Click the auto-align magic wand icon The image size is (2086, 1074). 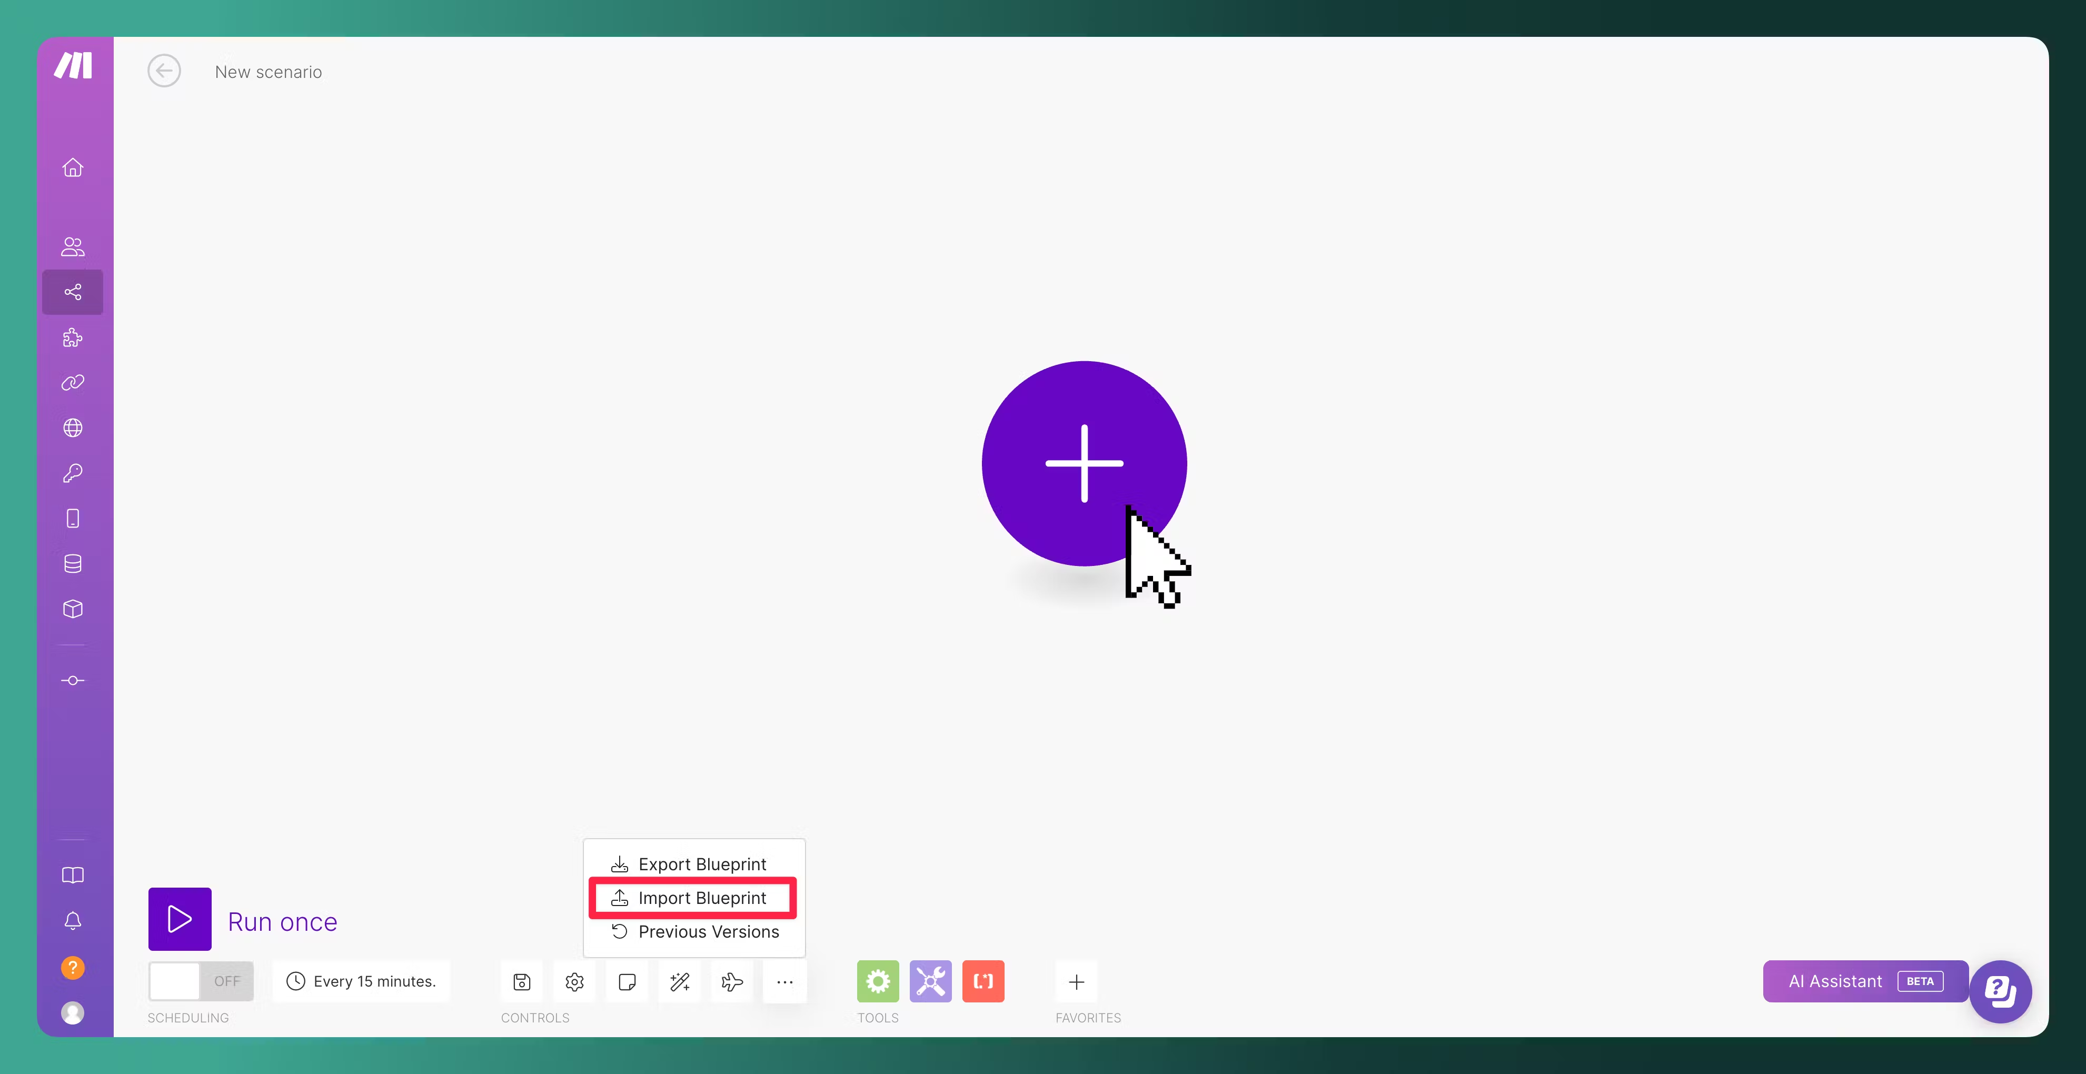click(679, 982)
